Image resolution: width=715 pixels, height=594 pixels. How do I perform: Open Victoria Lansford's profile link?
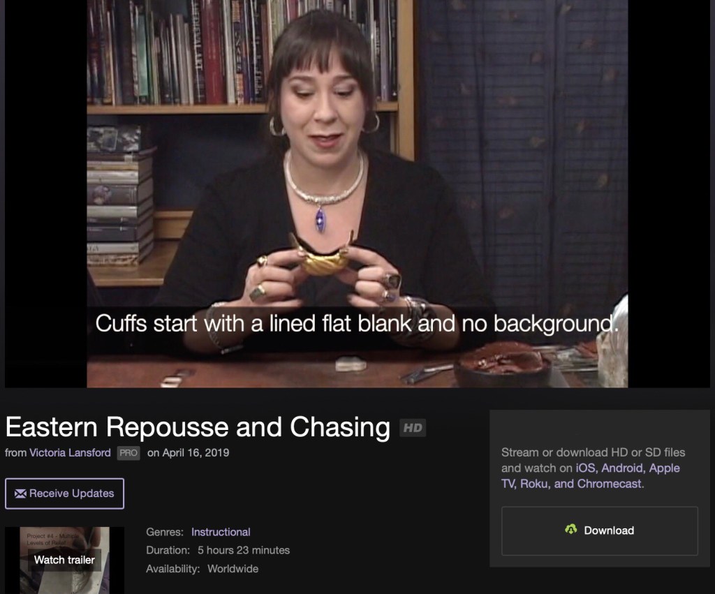click(x=70, y=453)
